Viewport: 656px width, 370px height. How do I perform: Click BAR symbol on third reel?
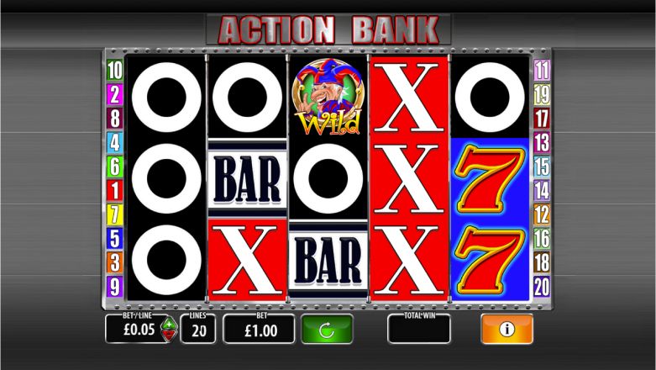coord(328,260)
